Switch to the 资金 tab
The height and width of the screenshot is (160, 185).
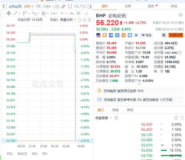(x=115, y=110)
